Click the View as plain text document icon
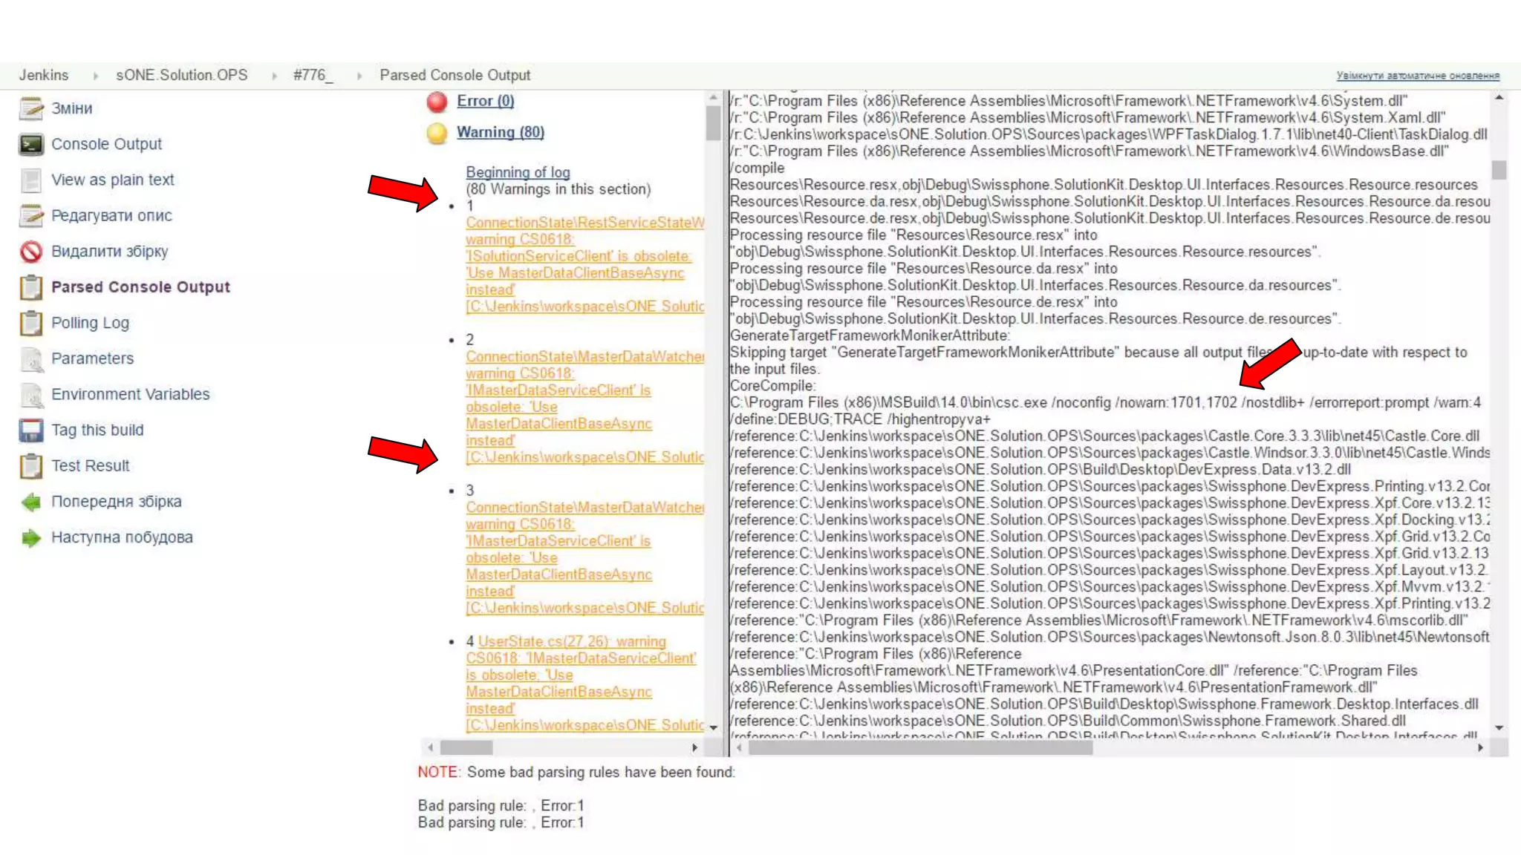Viewport: 1521px width, 855px height. coord(31,180)
